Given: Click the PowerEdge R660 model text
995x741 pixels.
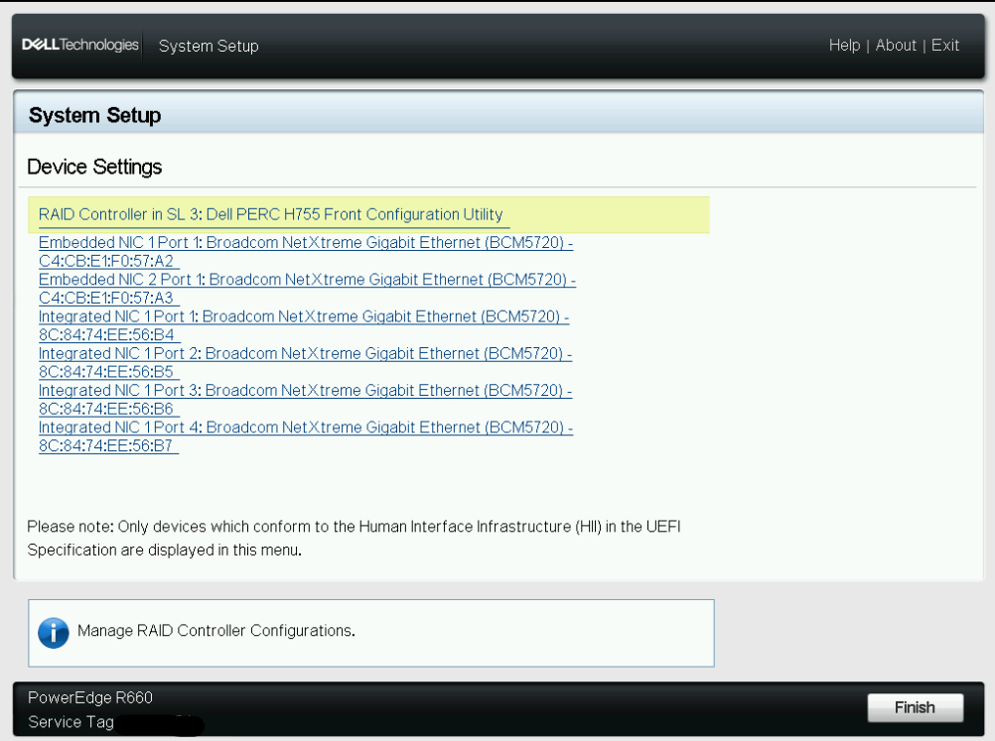Looking at the screenshot, I should click(90, 697).
